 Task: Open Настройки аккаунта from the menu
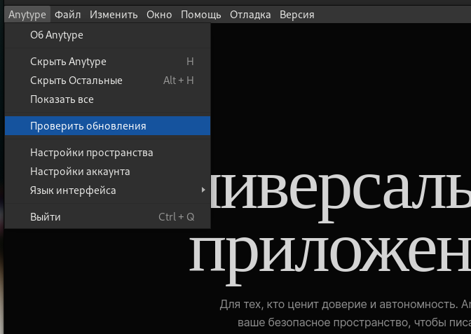tap(107, 172)
